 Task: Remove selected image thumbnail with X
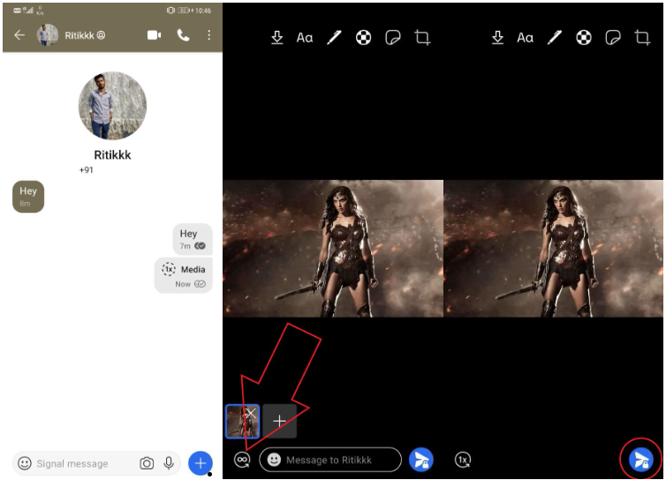[x=252, y=413]
